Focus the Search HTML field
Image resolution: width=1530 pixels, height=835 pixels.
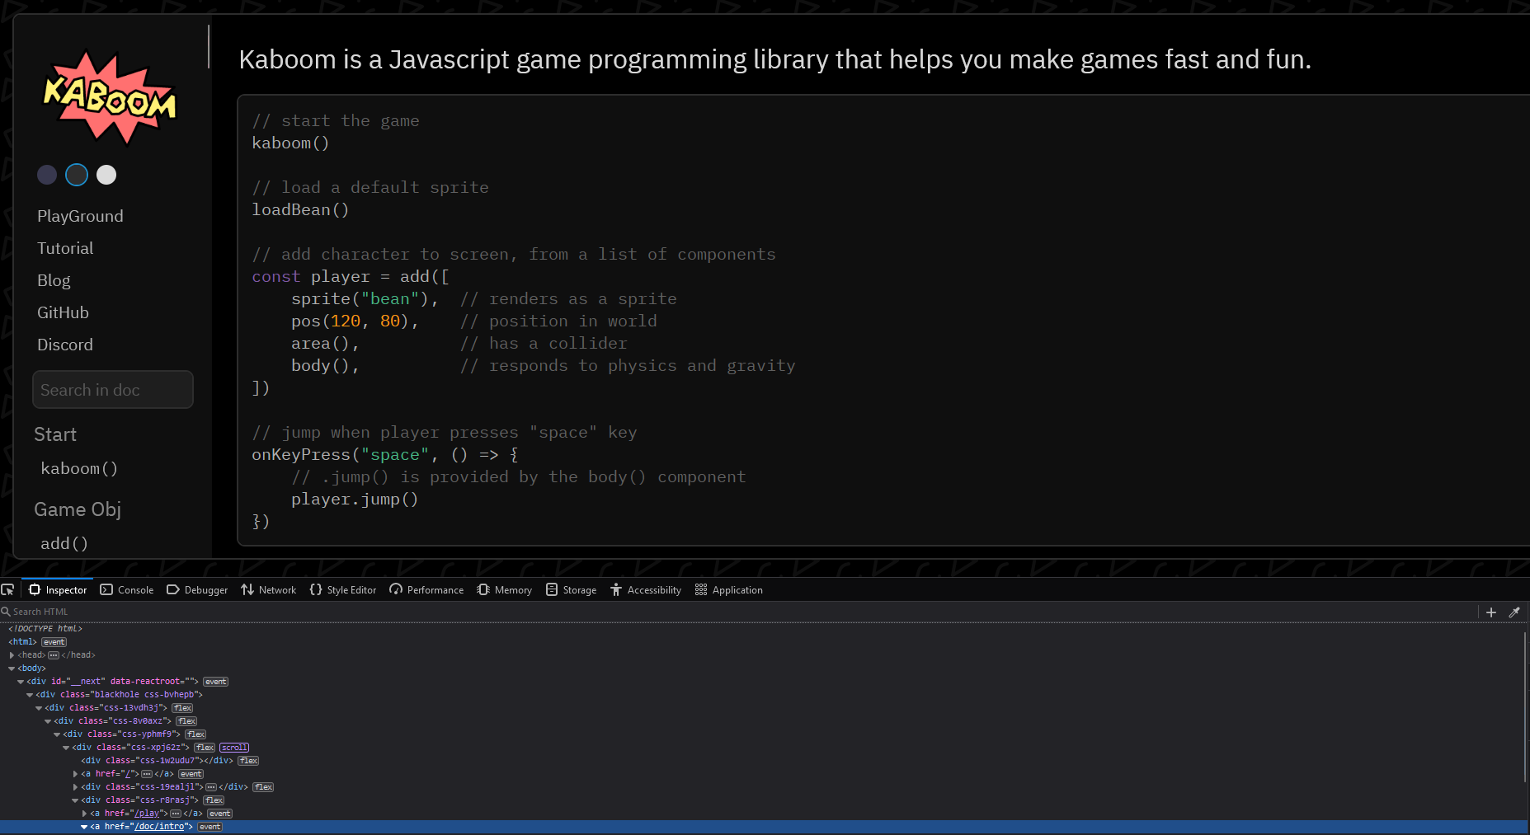(x=738, y=612)
